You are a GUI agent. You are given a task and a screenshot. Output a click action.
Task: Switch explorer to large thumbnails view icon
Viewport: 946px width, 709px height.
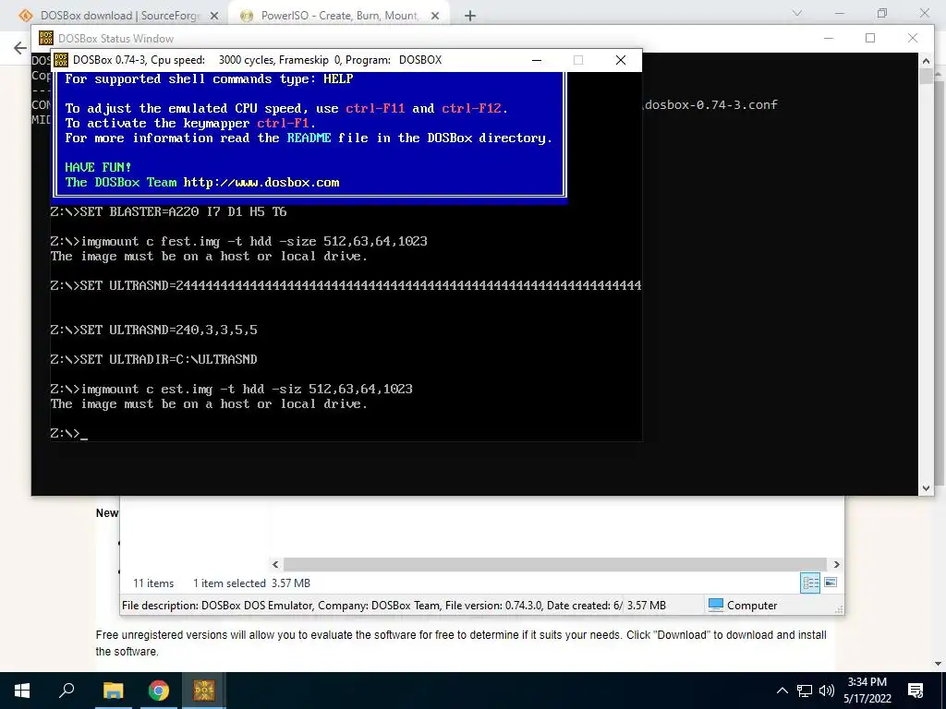831,583
